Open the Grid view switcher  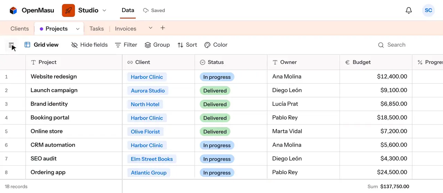[42, 45]
